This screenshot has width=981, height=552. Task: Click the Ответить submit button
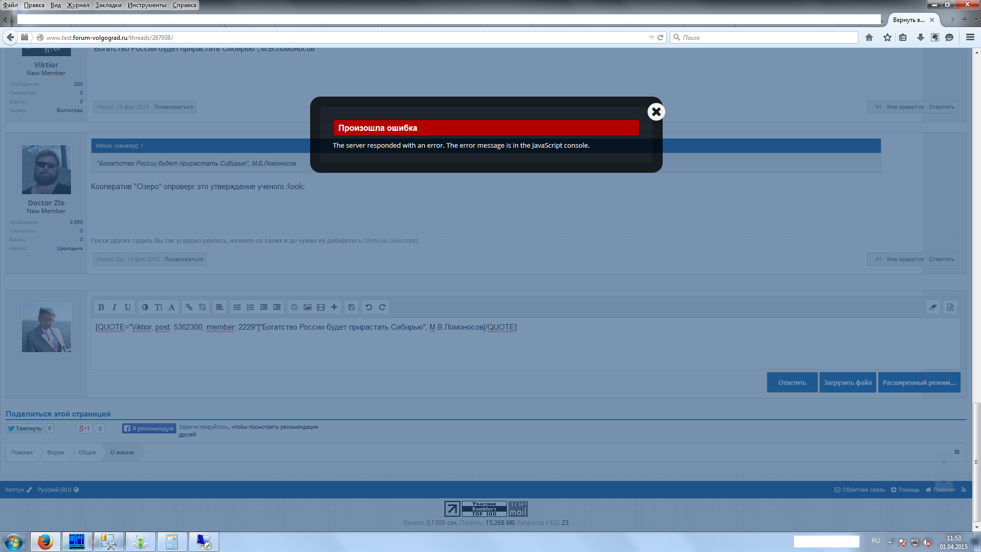click(x=792, y=382)
